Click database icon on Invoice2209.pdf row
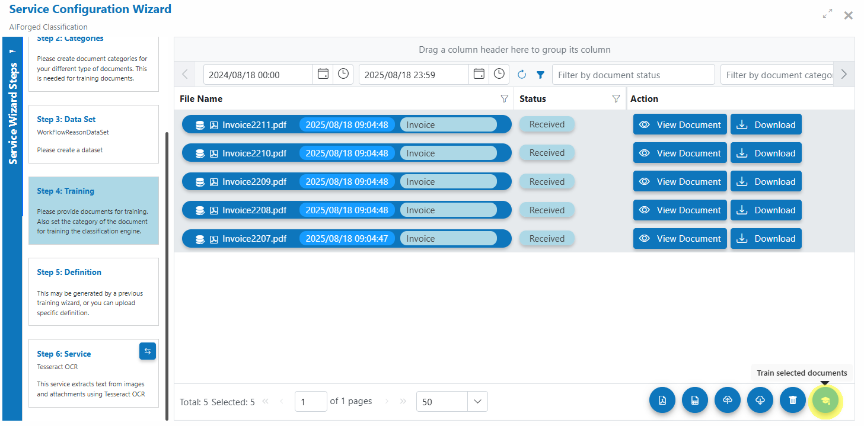Image resolution: width=864 pixels, height=426 pixels. pyautogui.click(x=200, y=182)
